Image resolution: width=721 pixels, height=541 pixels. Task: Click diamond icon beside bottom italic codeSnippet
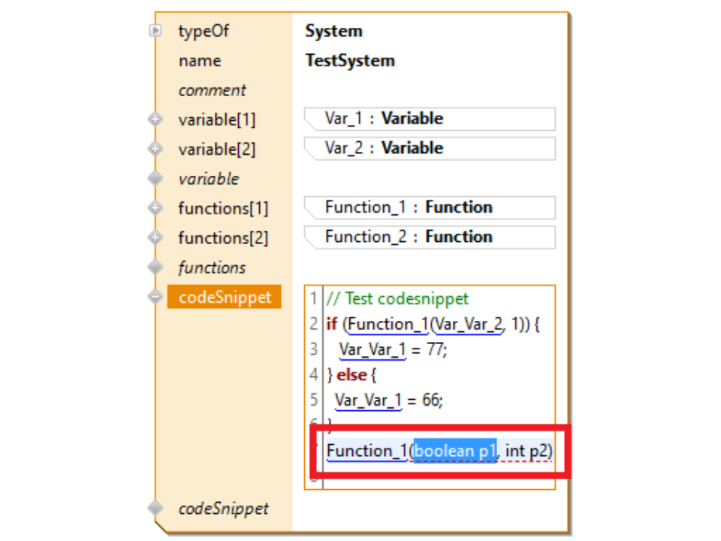(155, 509)
